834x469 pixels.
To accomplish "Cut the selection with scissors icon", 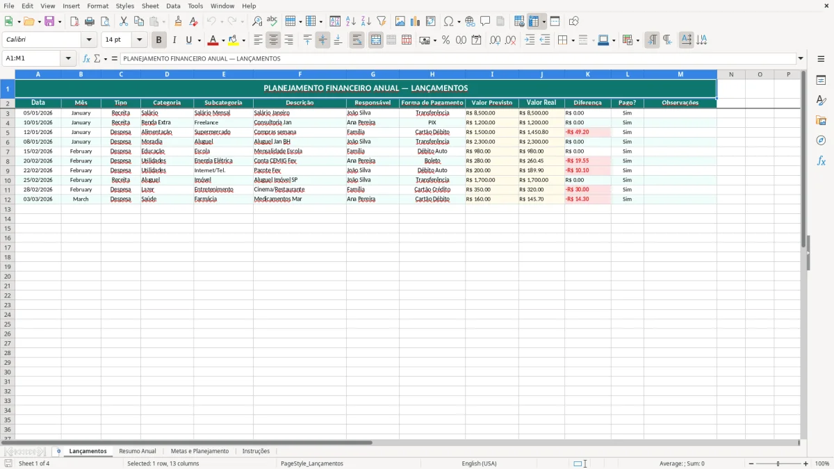I will (124, 22).
